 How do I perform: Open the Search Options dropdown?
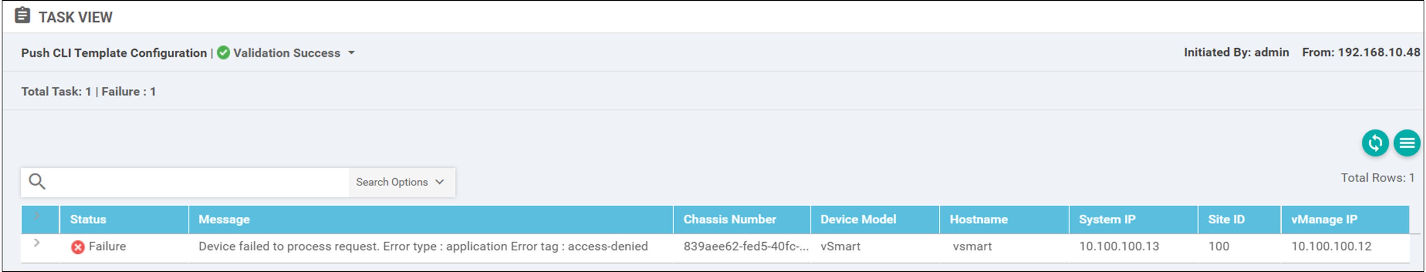pyautogui.click(x=400, y=183)
